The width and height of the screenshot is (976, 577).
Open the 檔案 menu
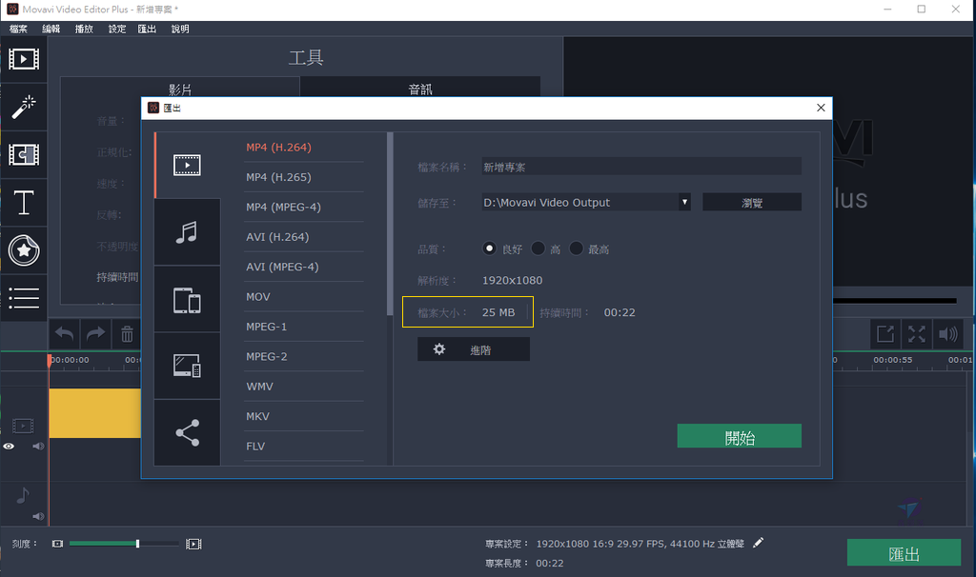19,29
